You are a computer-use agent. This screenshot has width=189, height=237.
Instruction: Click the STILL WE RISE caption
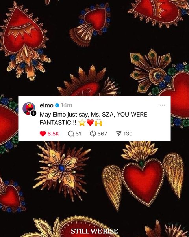[x=94, y=231]
